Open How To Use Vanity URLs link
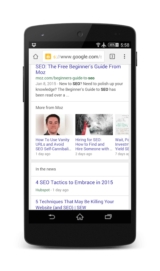 (53, 144)
